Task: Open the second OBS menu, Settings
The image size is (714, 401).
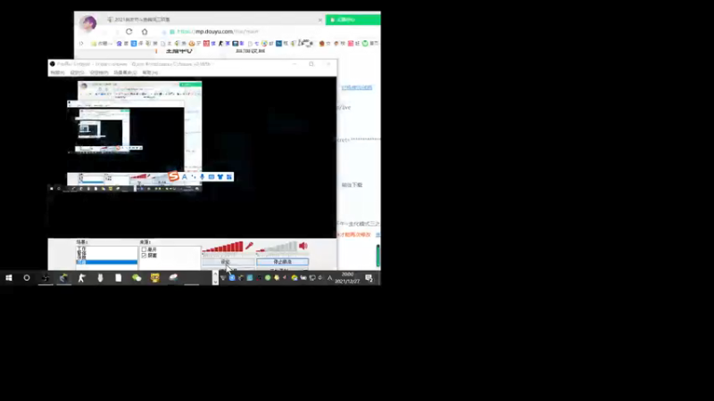Action: point(77,73)
